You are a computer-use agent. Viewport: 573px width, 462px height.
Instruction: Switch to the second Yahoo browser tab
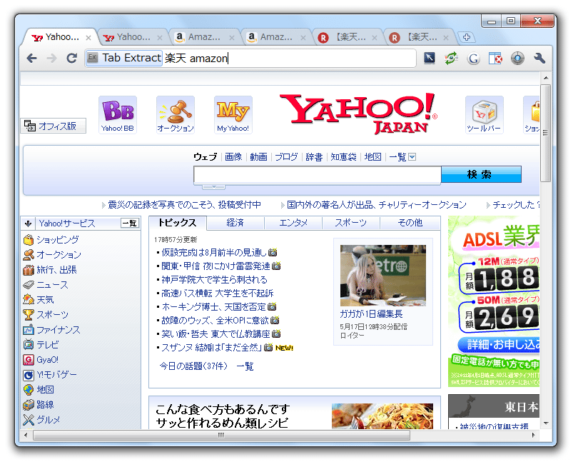point(133,37)
